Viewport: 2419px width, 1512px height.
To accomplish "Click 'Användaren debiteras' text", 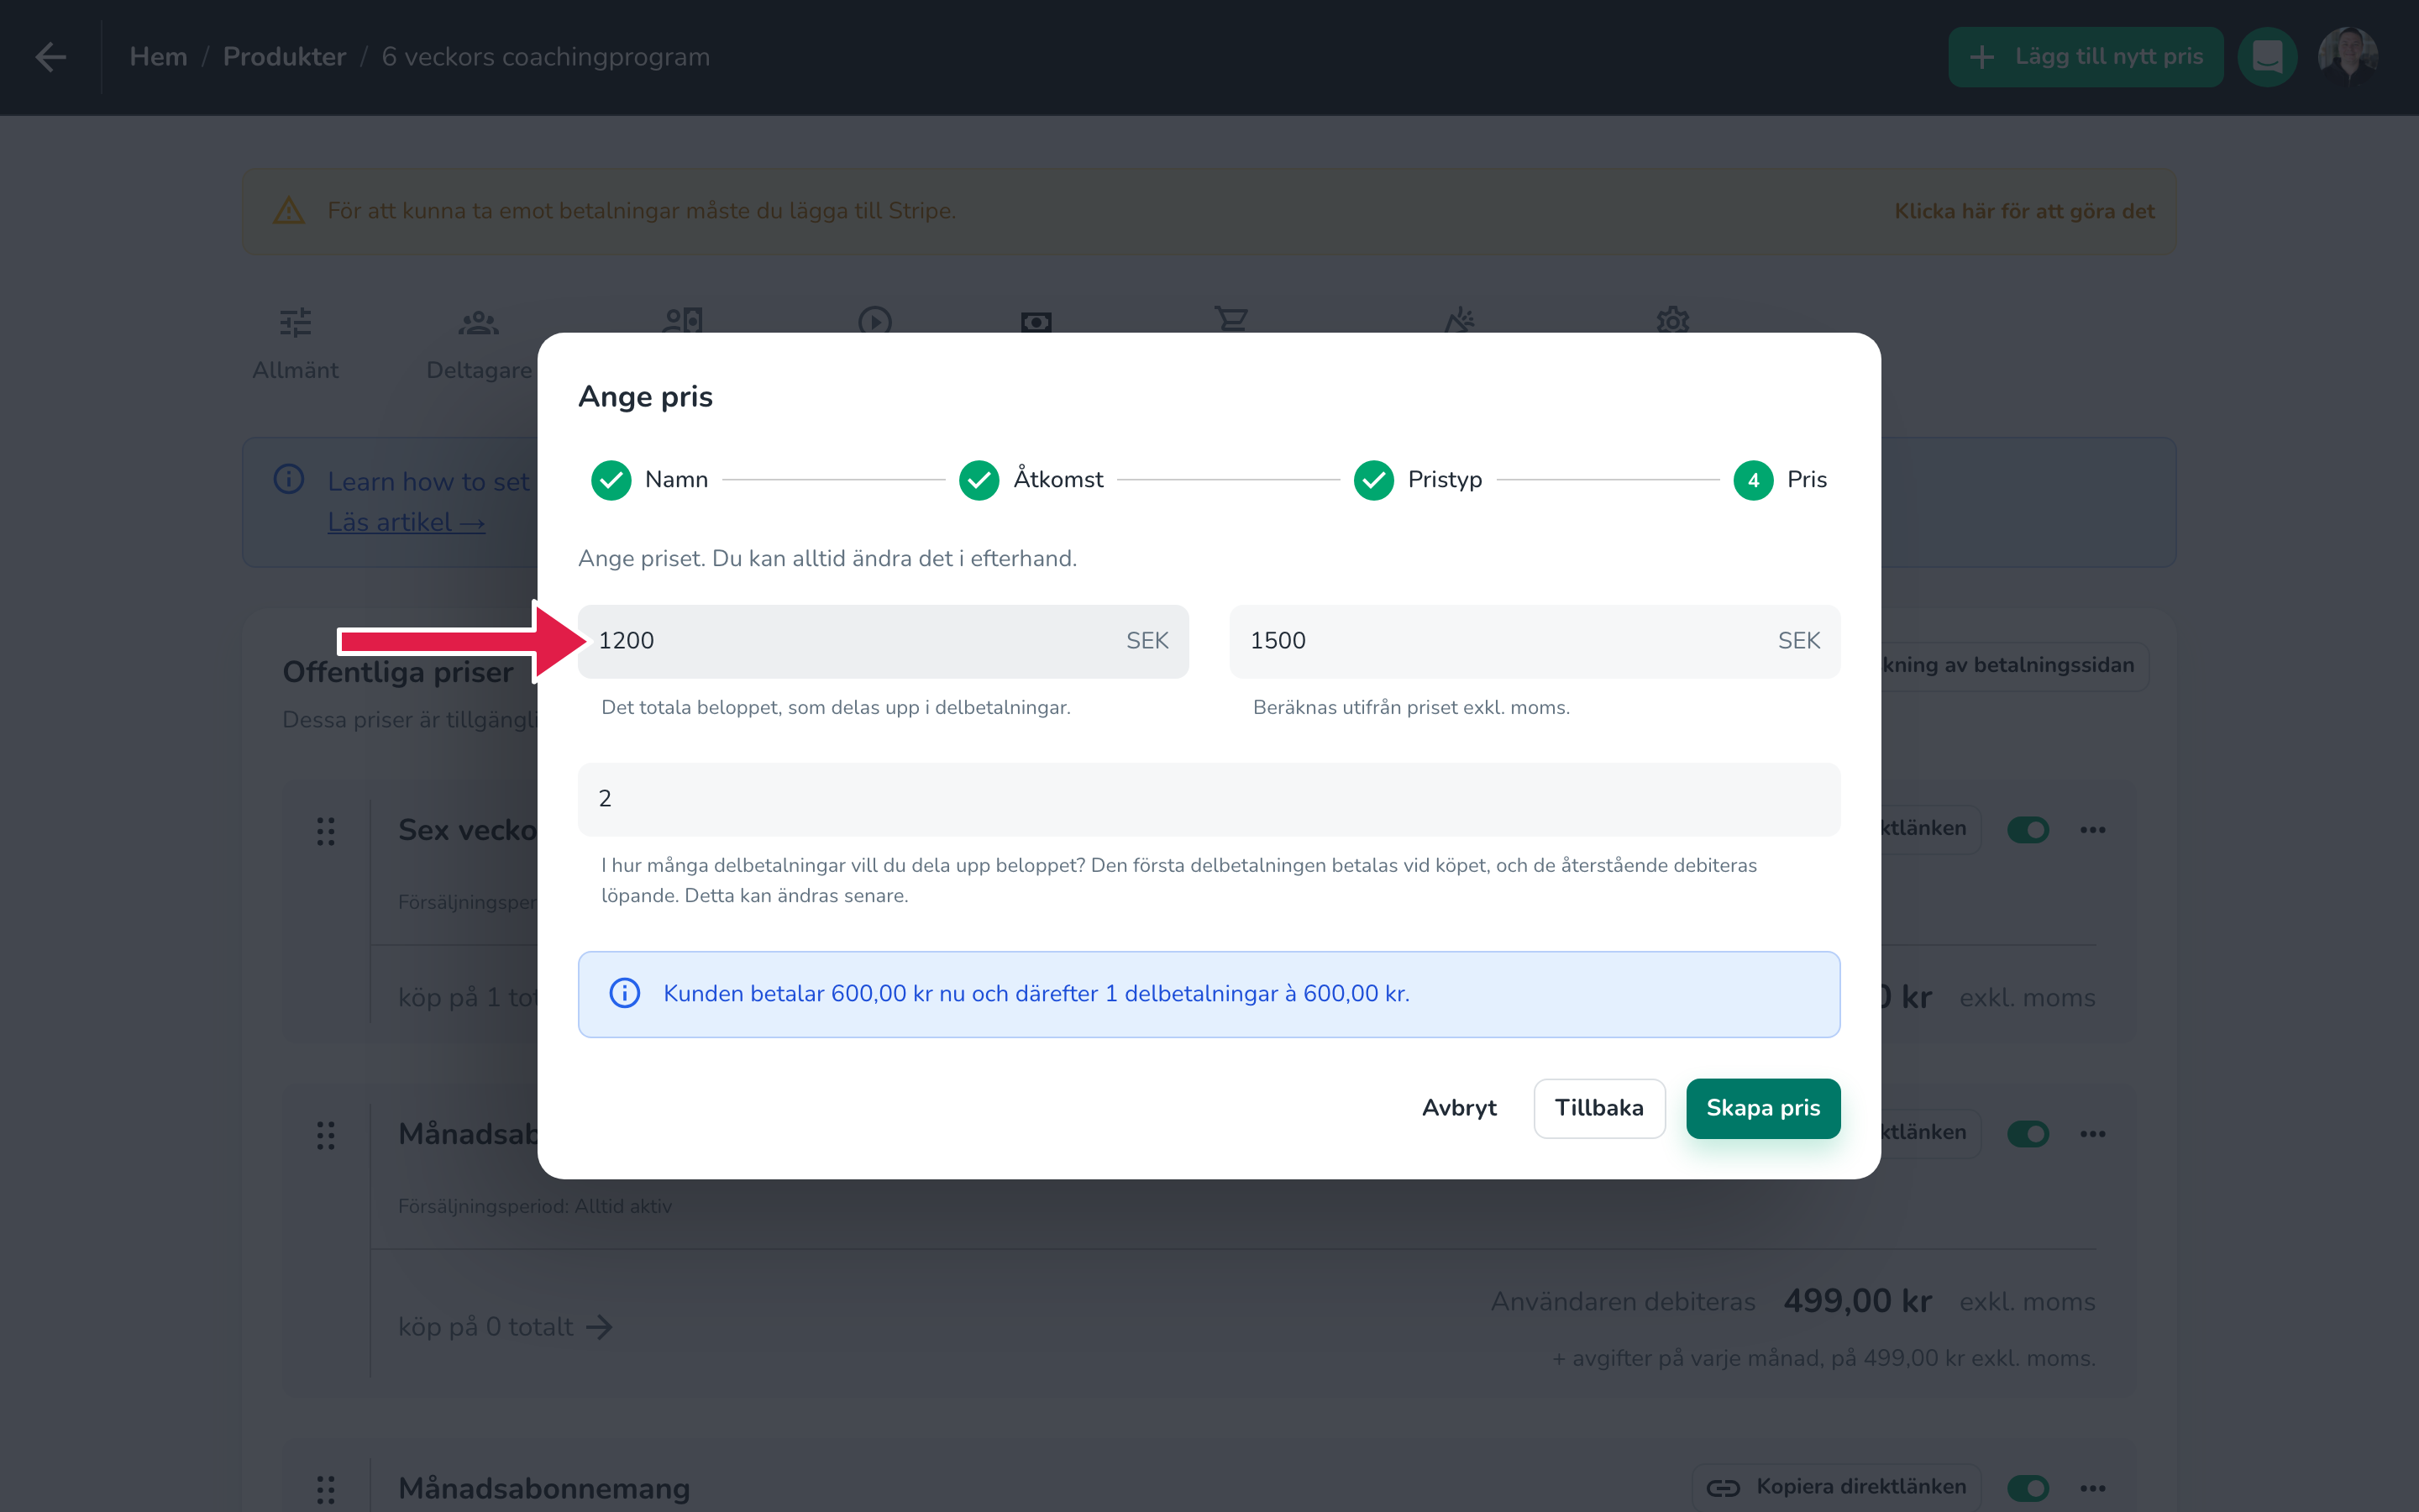I will click(x=1624, y=1301).
